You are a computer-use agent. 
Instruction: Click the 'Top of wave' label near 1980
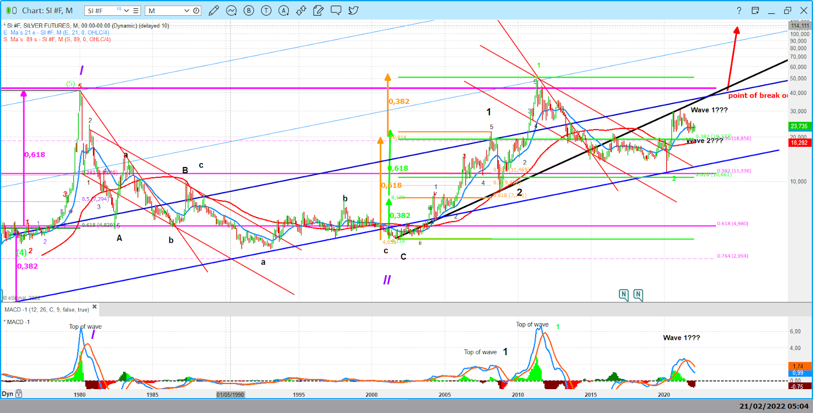point(85,327)
